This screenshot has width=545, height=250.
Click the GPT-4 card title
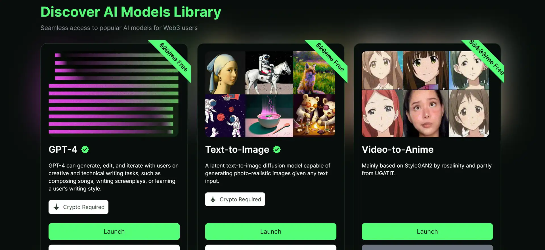click(x=63, y=150)
